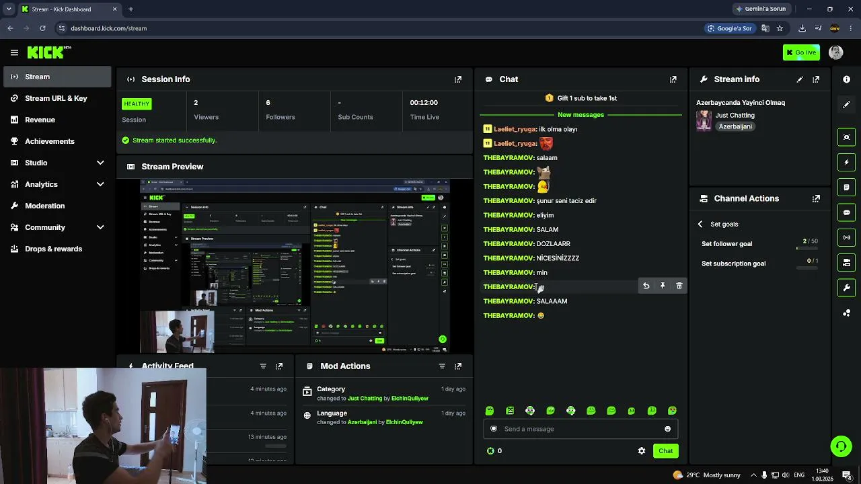Go to Stream URL & Key
Screen dimensions: 861x484
(x=57, y=98)
